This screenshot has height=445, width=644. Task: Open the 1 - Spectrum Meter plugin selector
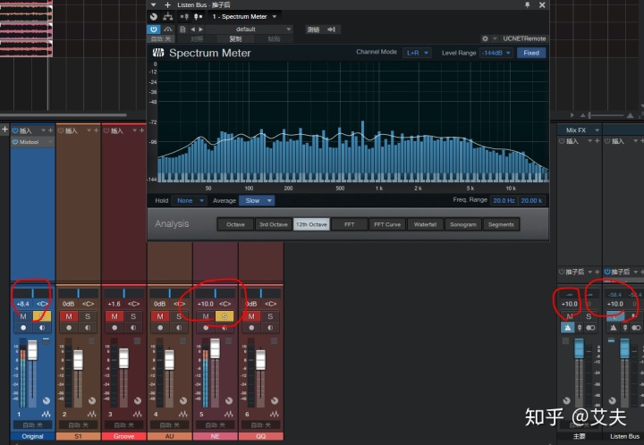coord(244,16)
